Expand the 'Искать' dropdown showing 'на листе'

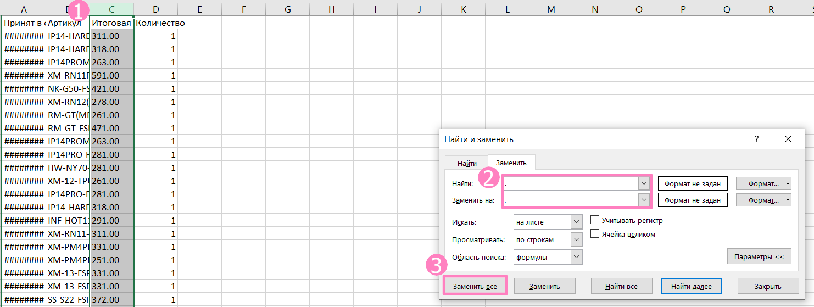pyautogui.click(x=576, y=222)
